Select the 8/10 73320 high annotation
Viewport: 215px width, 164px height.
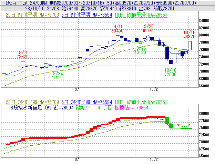tap(23, 55)
